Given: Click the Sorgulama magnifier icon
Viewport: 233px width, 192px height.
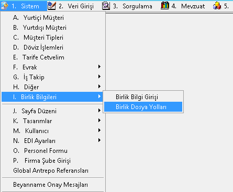Looking at the screenshot, I should [106, 6].
